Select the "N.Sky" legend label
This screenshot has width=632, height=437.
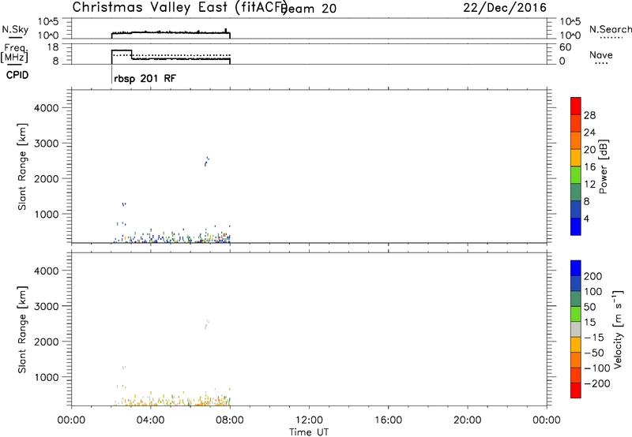point(15,29)
